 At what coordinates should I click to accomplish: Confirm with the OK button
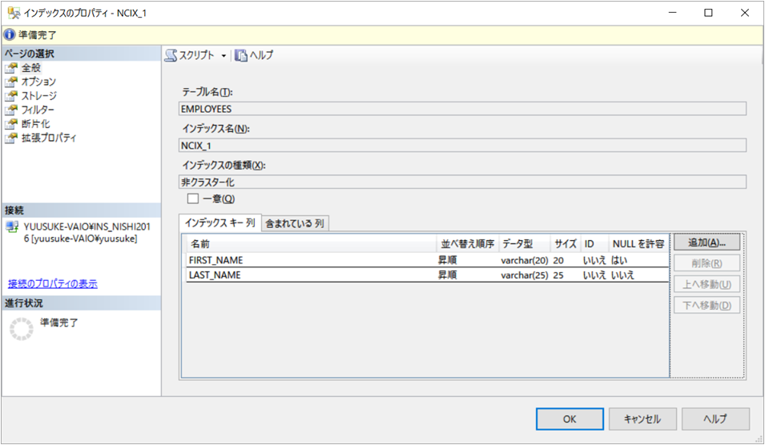tap(570, 419)
